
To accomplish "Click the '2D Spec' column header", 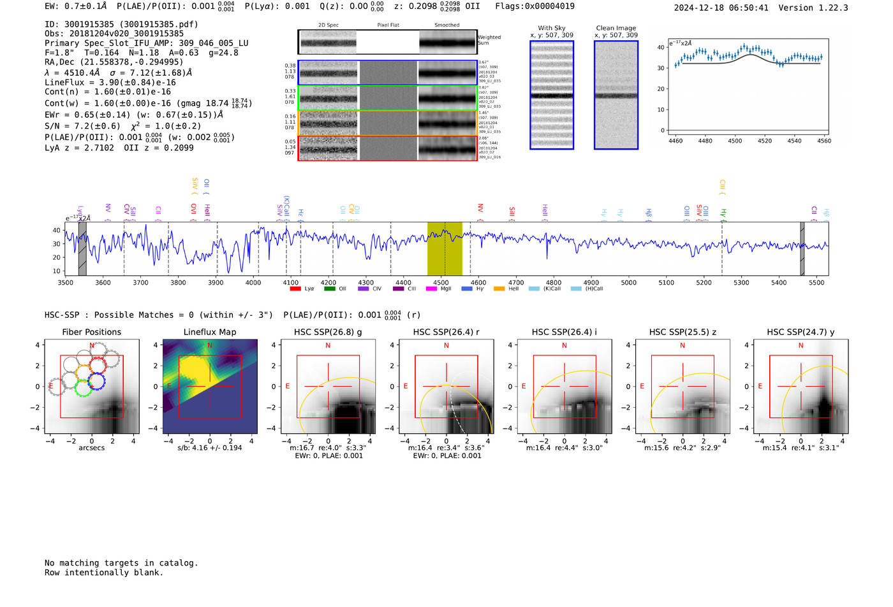I will pyautogui.click(x=328, y=25).
